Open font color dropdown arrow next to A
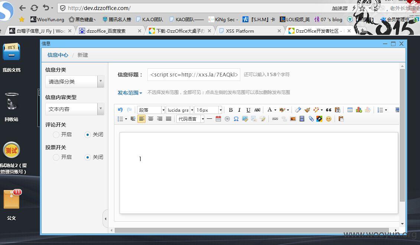 point(275,110)
